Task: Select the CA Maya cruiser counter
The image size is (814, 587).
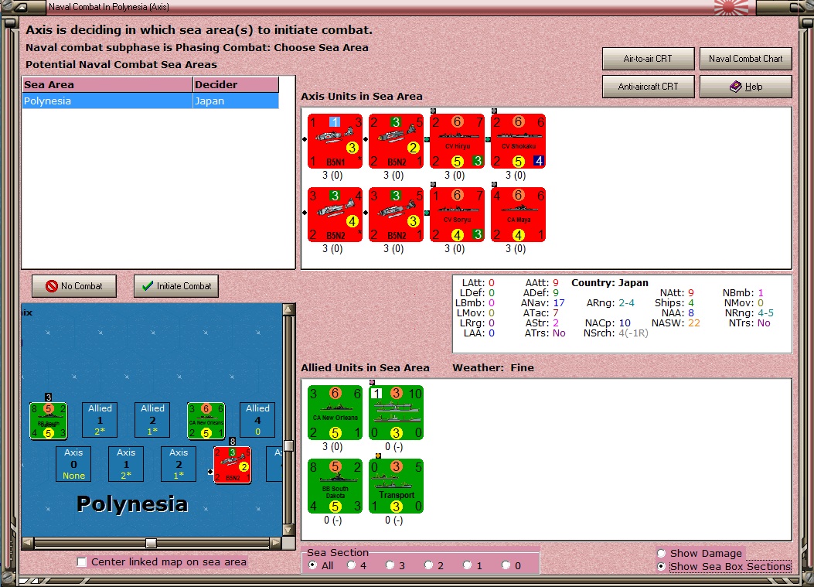Action: point(518,214)
